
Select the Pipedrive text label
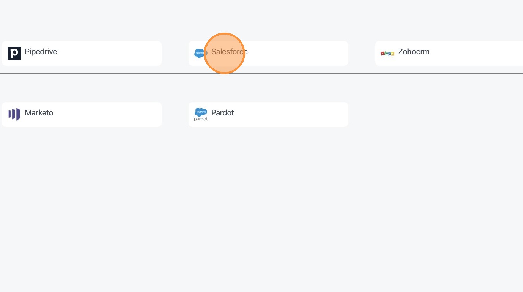click(x=41, y=52)
